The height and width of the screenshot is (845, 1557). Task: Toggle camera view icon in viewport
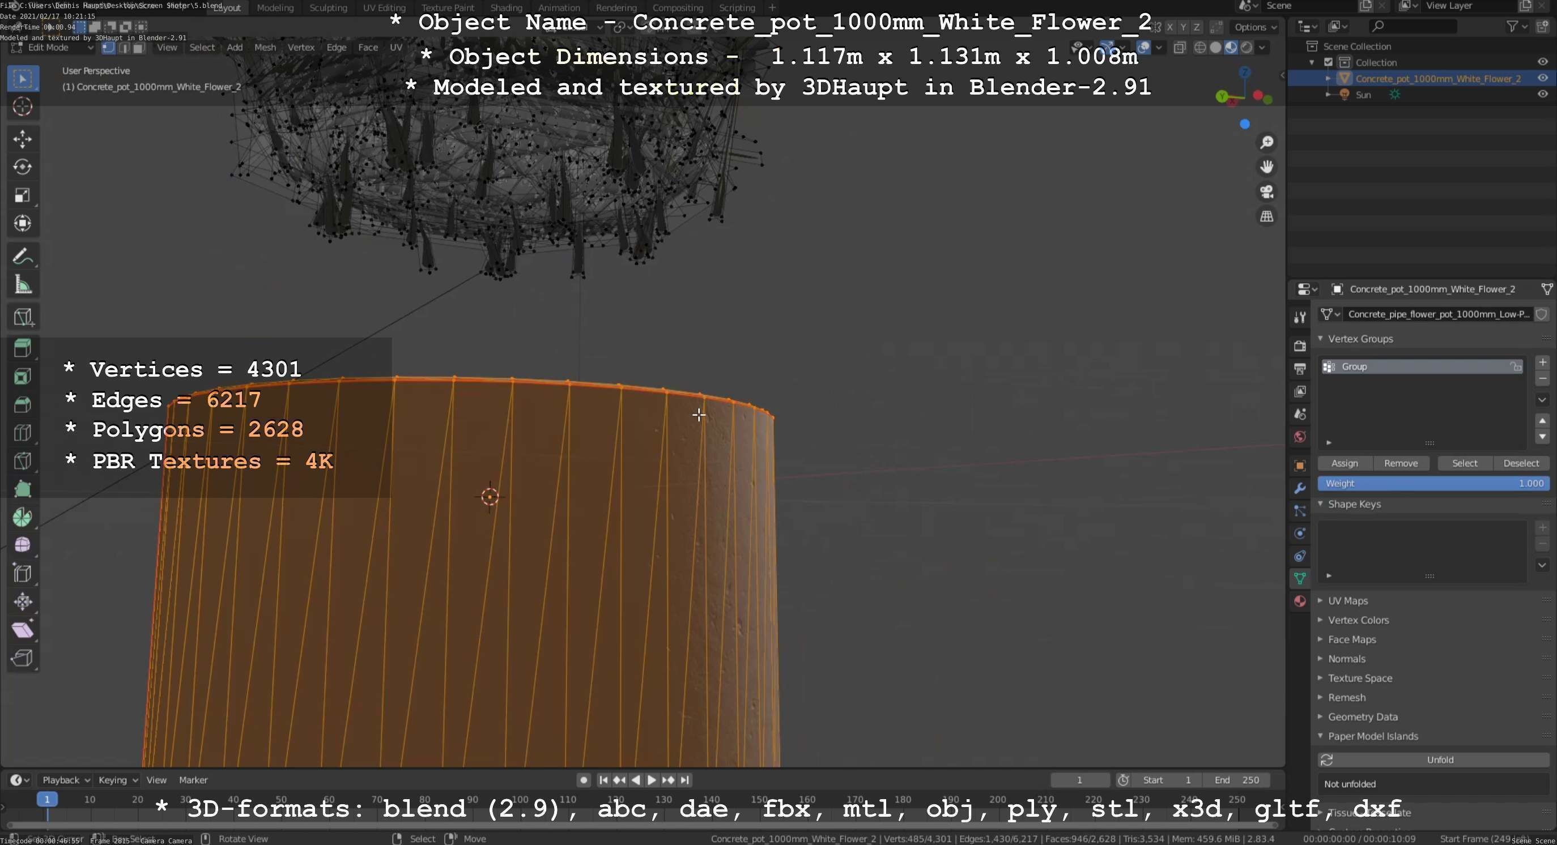pos(1266,191)
